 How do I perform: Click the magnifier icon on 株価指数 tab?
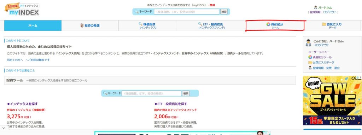click(x=140, y=24)
